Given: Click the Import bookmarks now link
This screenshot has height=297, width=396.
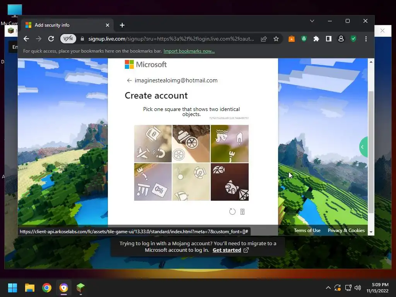Looking at the screenshot, I should pos(189,51).
